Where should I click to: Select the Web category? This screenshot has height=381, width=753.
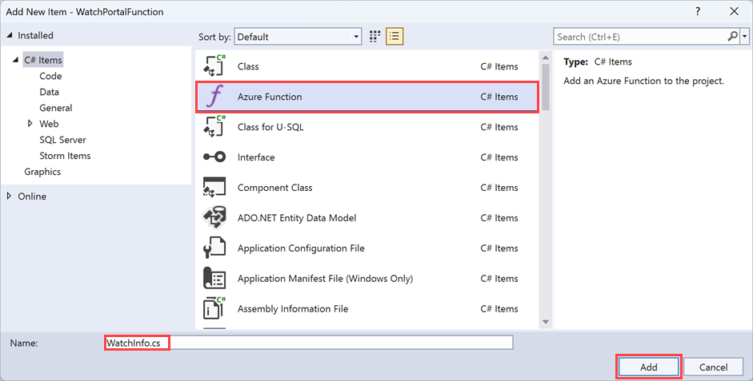tap(49, 124)
